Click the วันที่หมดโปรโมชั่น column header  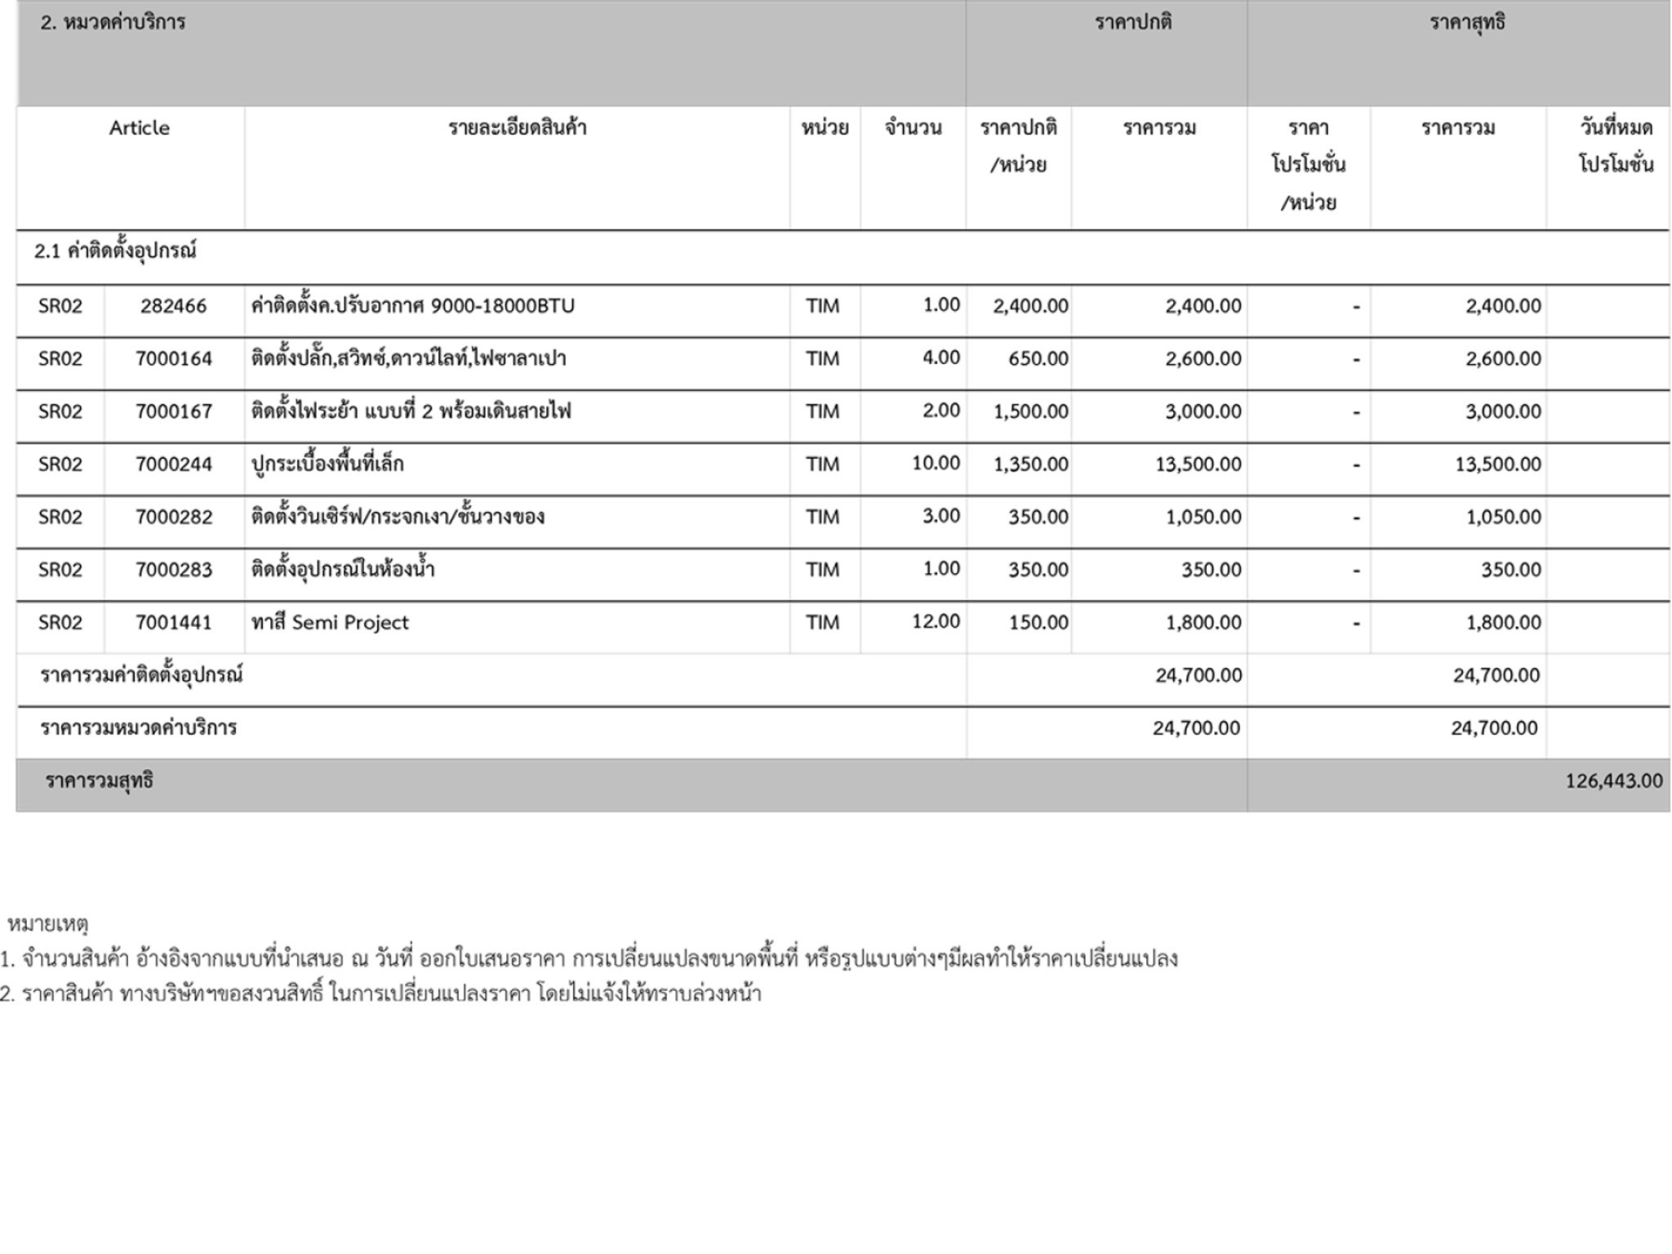[1615, 146]
